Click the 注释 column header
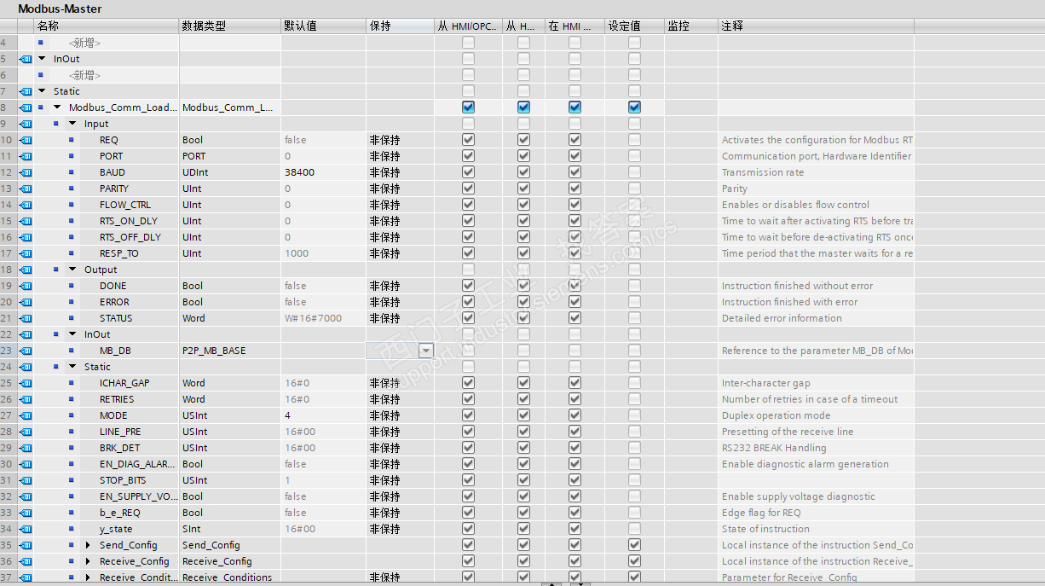Viewport: 1045px width, 586px height. coord(816,26)
